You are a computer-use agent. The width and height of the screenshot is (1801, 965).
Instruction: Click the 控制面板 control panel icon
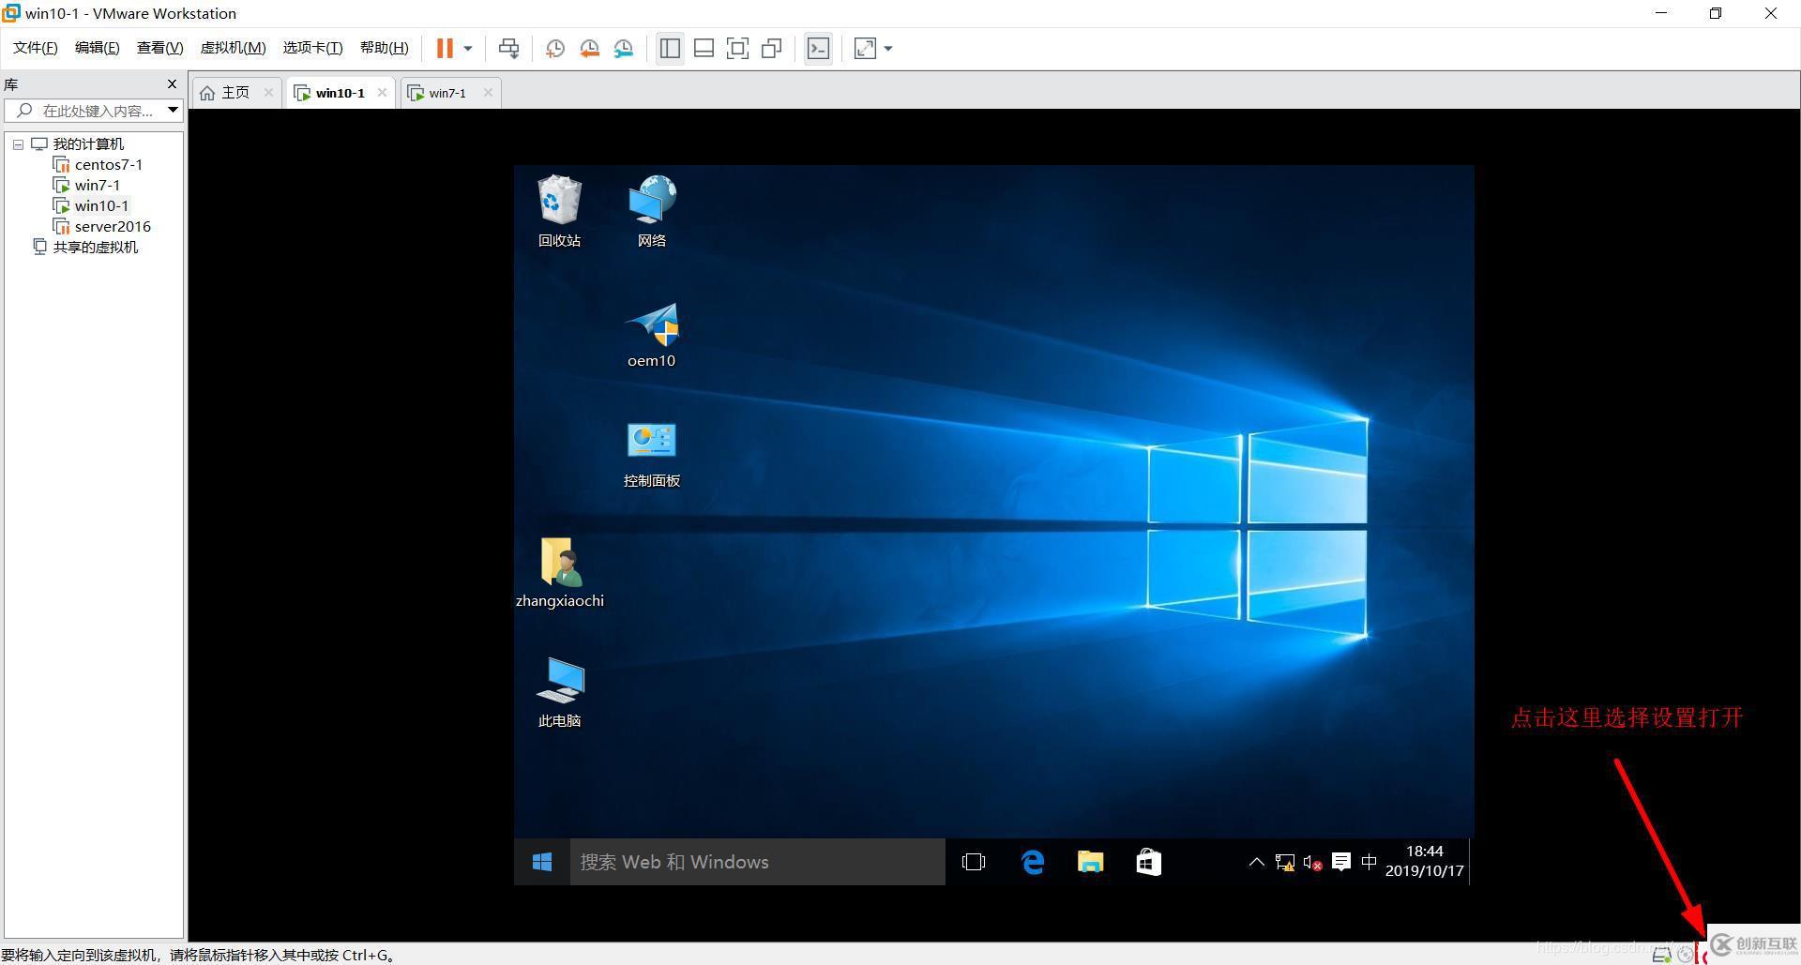tap(652, 454)
